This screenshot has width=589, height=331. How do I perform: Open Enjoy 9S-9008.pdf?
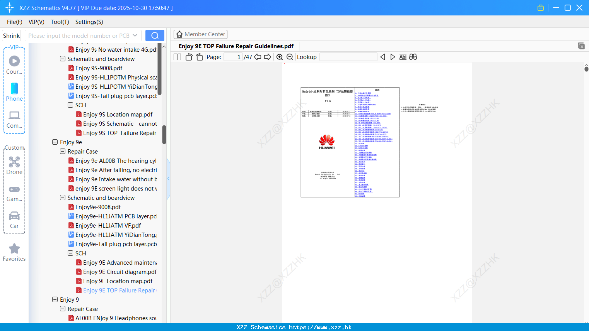[95, 68]
